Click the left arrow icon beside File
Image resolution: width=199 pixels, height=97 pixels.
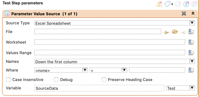coord(166,33)
